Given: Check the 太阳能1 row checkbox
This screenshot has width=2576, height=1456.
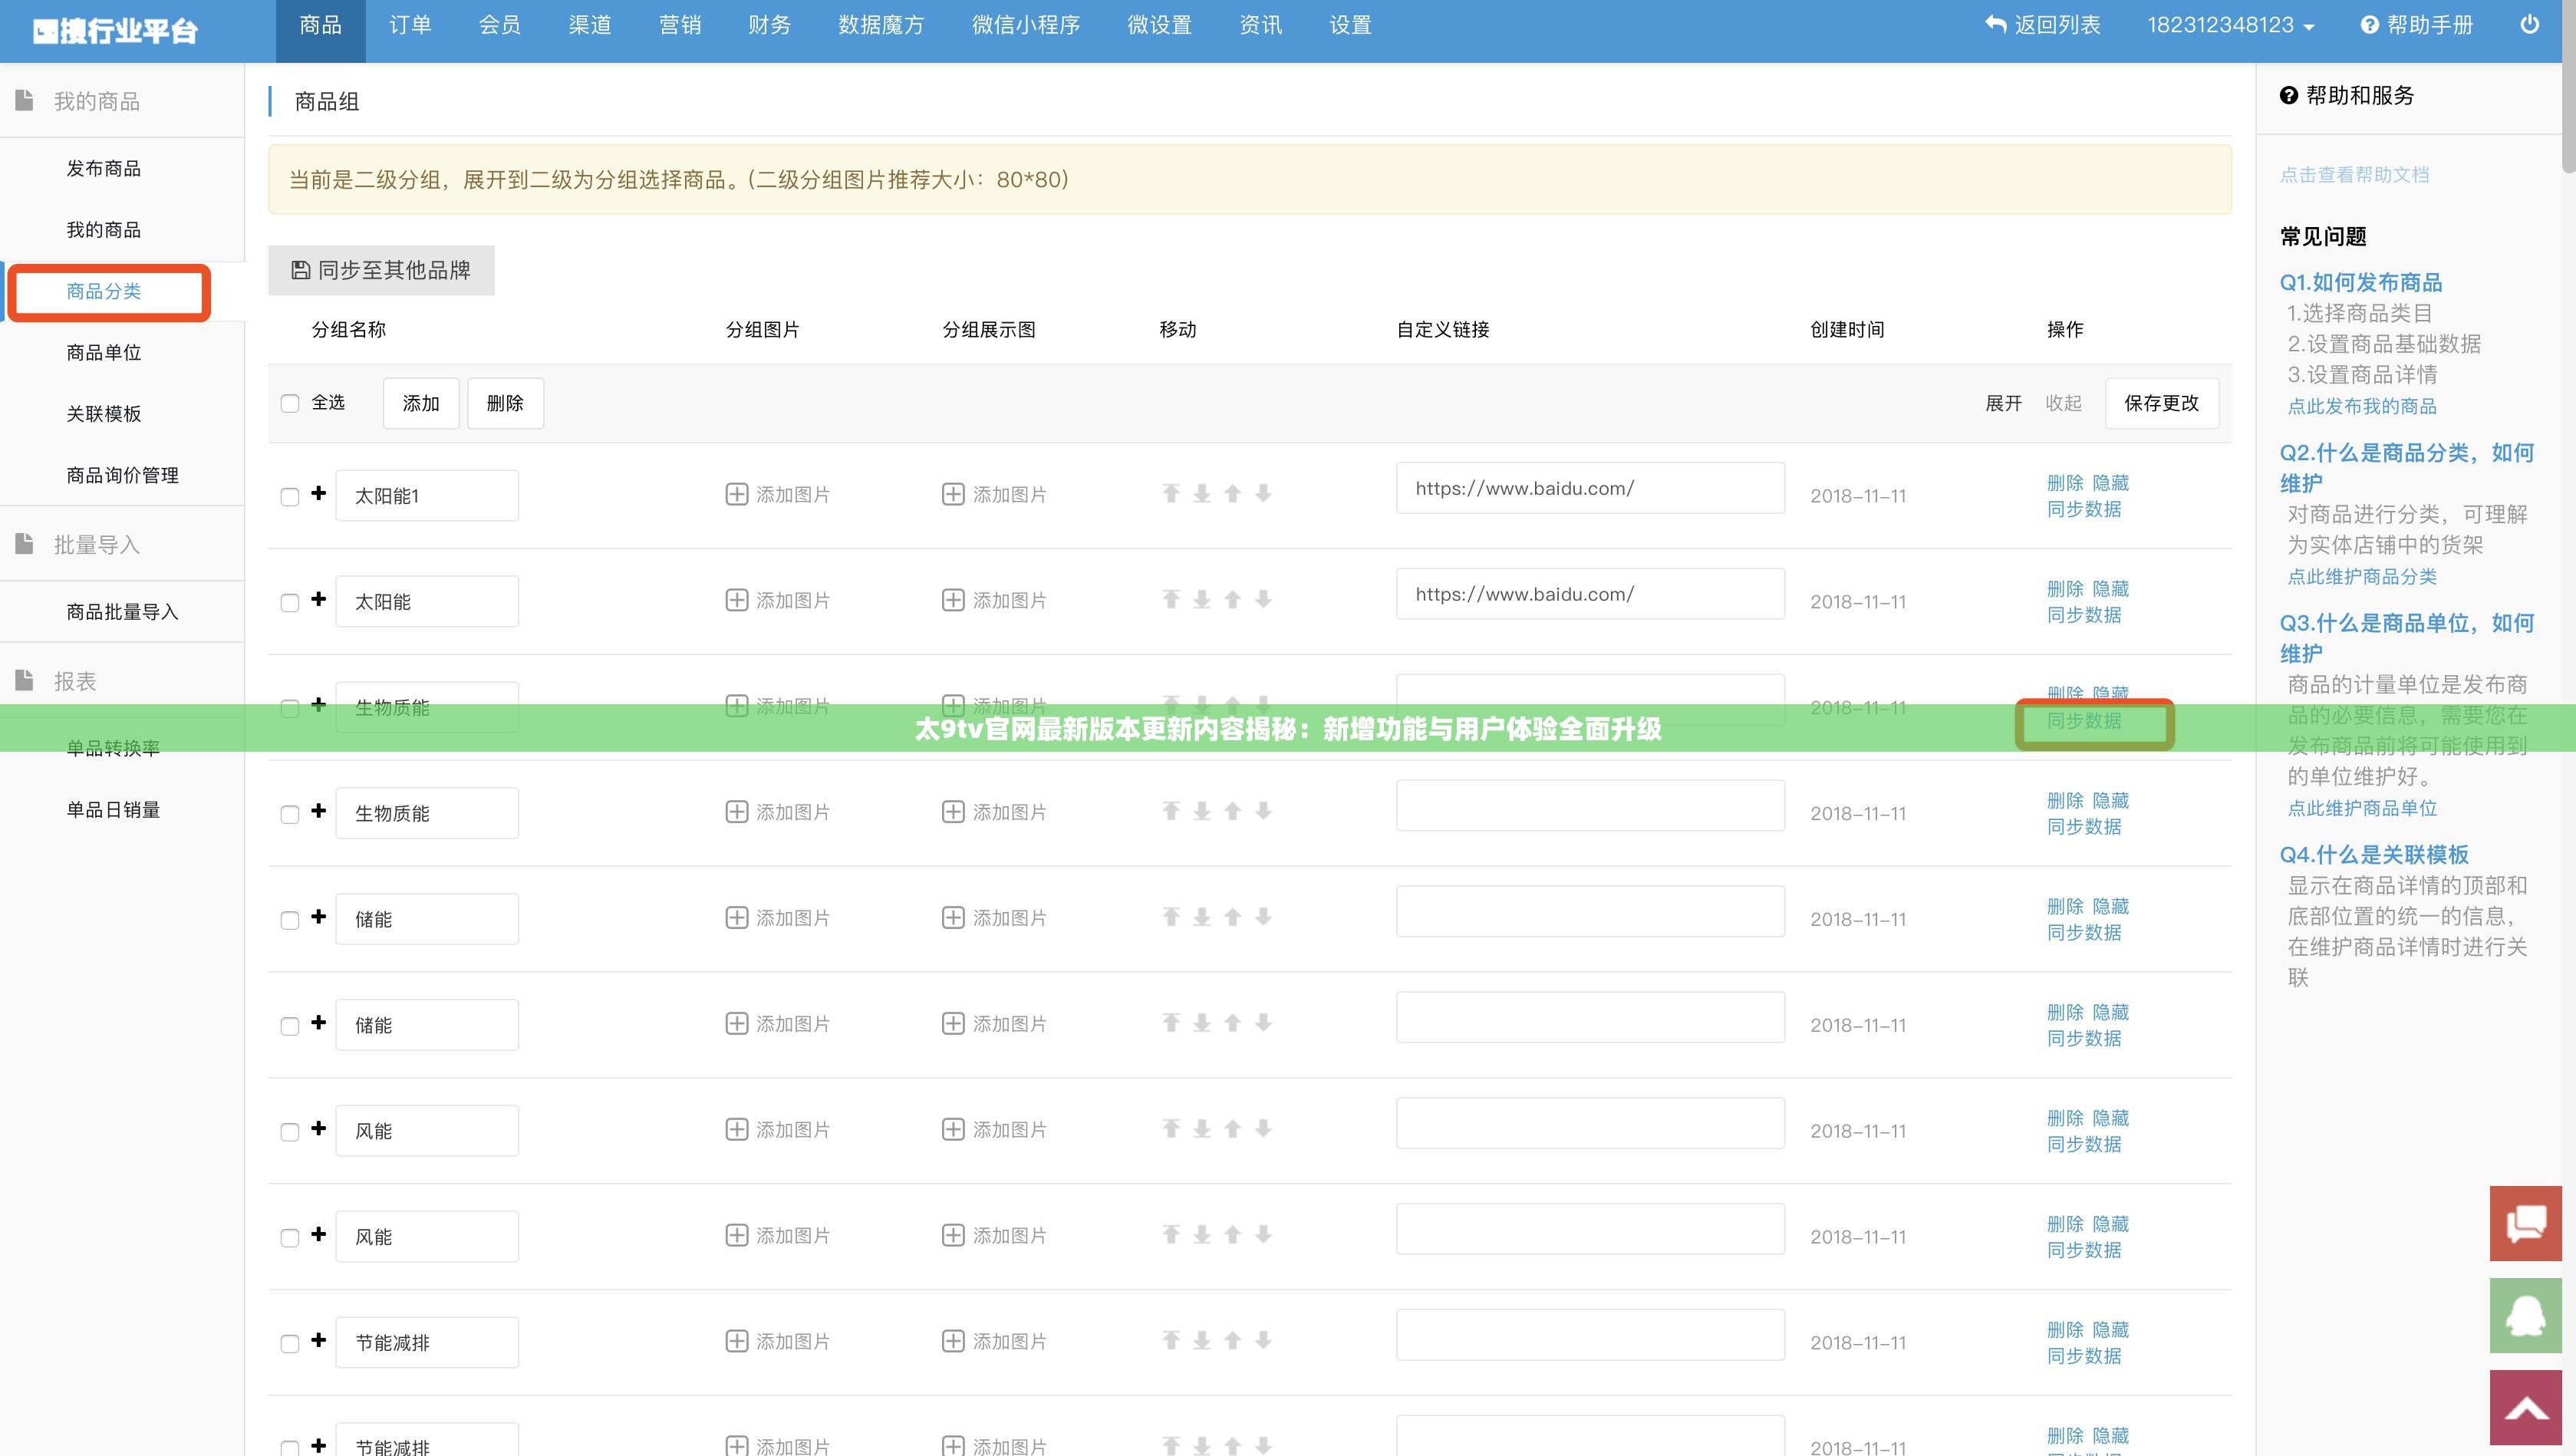Looking at the screenshot, I should (290, 497).
